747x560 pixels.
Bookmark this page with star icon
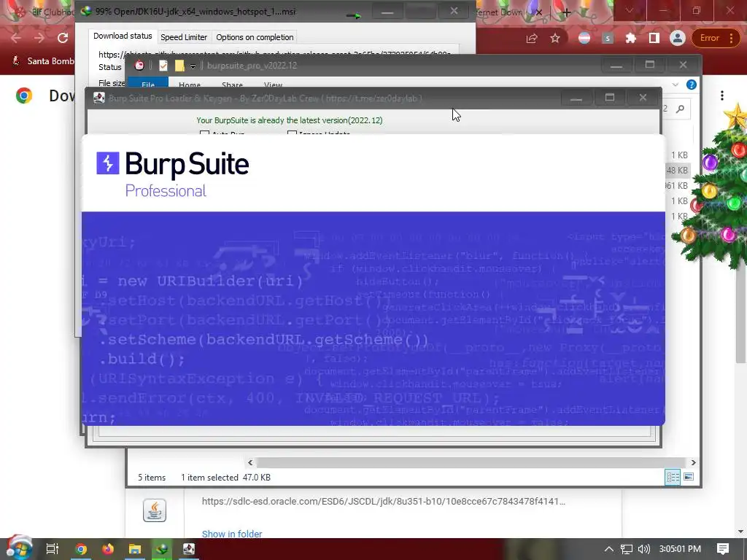555,38
